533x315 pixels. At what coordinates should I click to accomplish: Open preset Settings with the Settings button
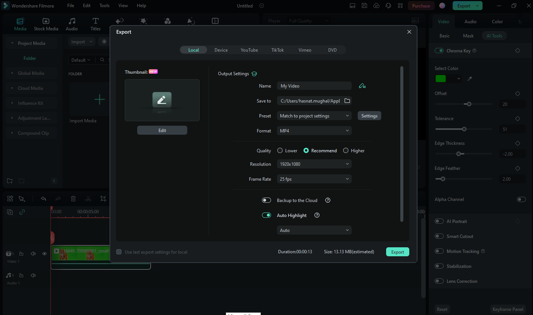369,116
